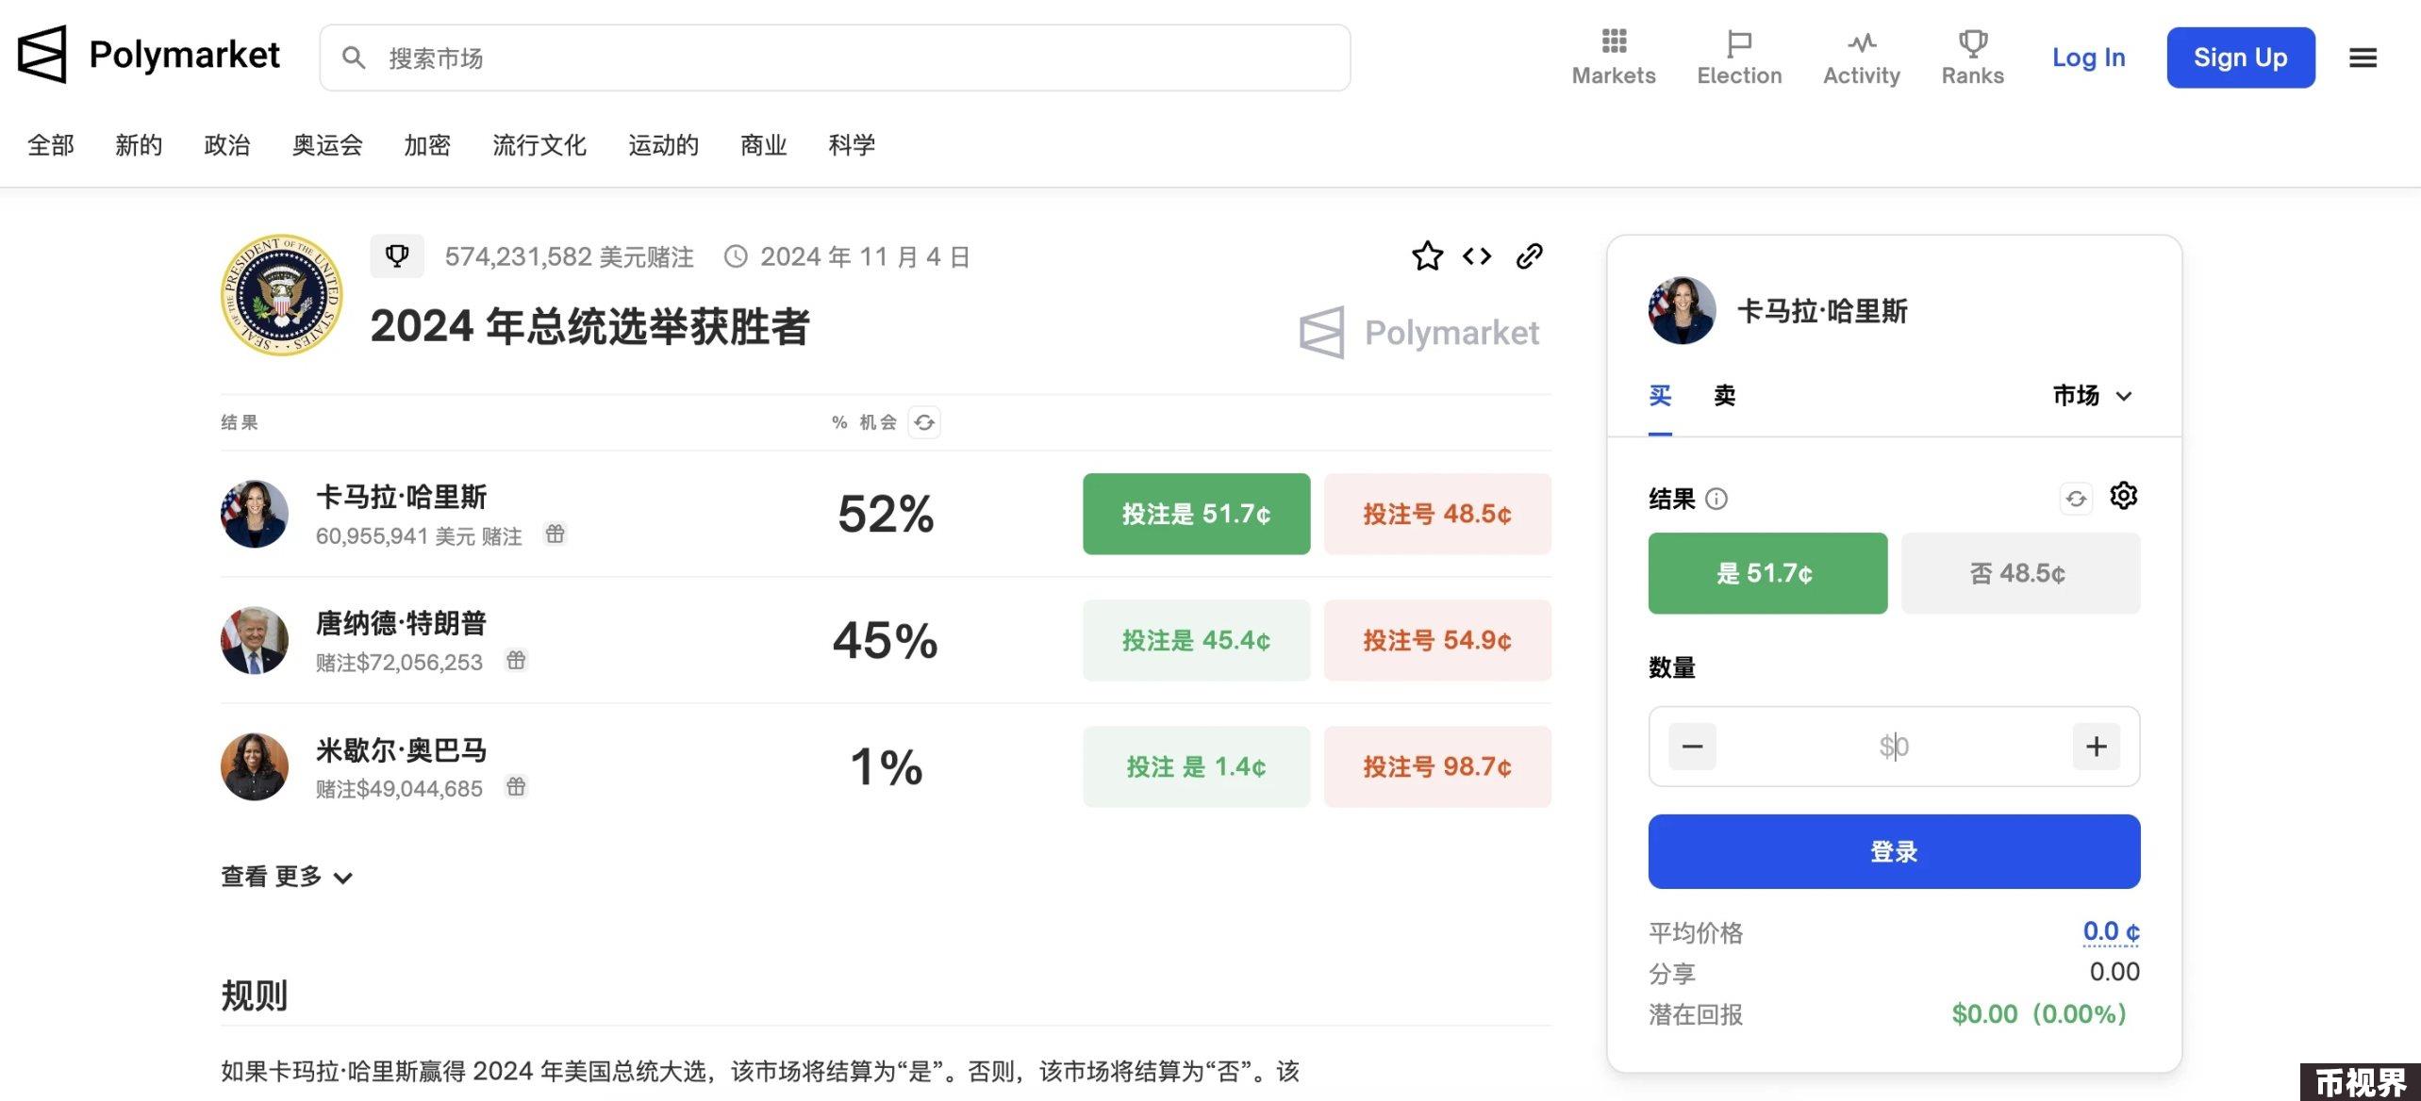This screenshot has height=1101, width=2421.
Task: Click Michelle Obama avatar in results list
Action: pyautogui.click(x=255, y=766)
